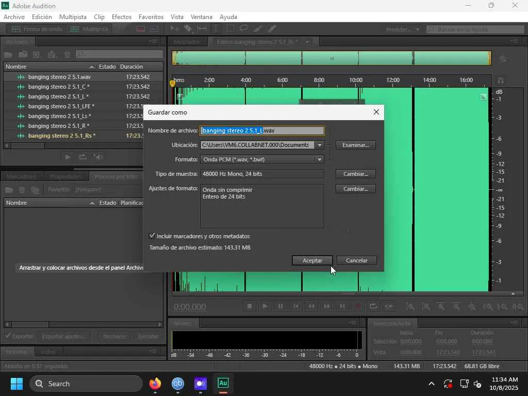Select the Marquee Selection tool

(x=230, y=29)
